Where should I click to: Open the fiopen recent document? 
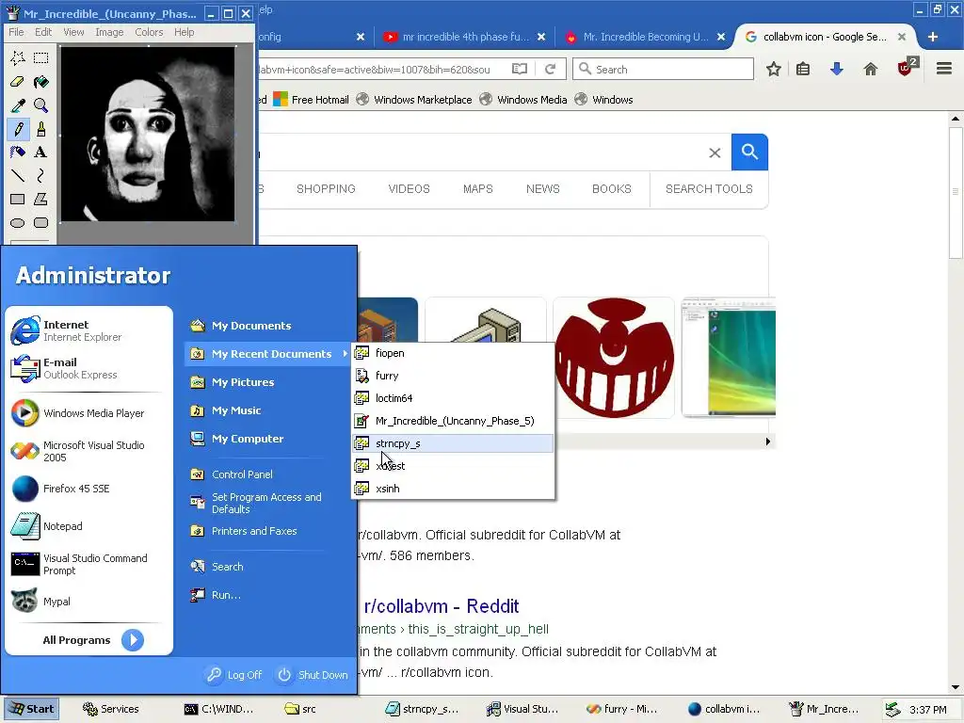tap(453, 353)
